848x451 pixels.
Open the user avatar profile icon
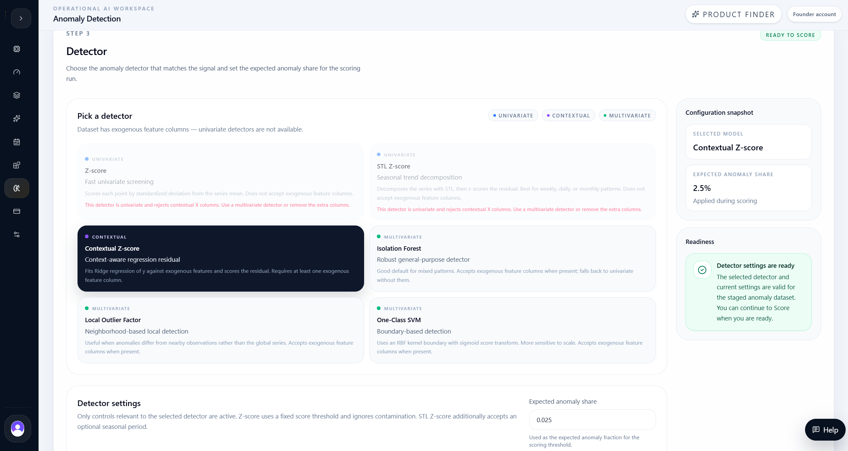pyautogui.click(x=18, y=429)
